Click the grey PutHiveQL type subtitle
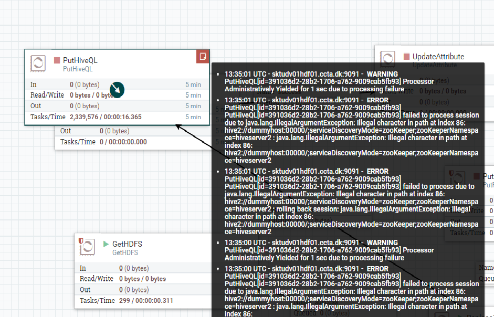This screenshot has height=317, width=494. click(x=78, y=69)
